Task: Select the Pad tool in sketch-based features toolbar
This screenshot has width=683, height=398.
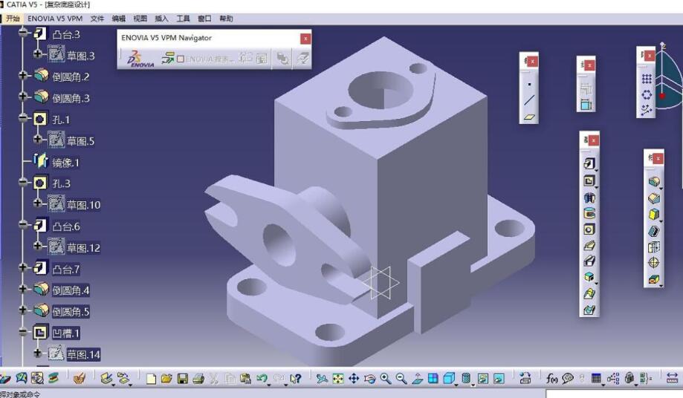Action: 589,164
